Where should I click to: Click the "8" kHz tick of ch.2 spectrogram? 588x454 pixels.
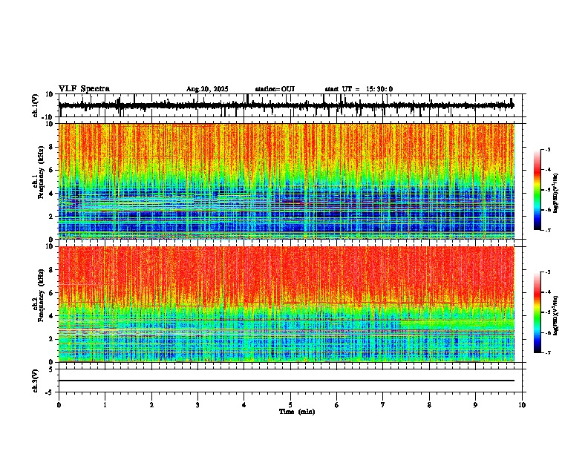pos(52,270)
